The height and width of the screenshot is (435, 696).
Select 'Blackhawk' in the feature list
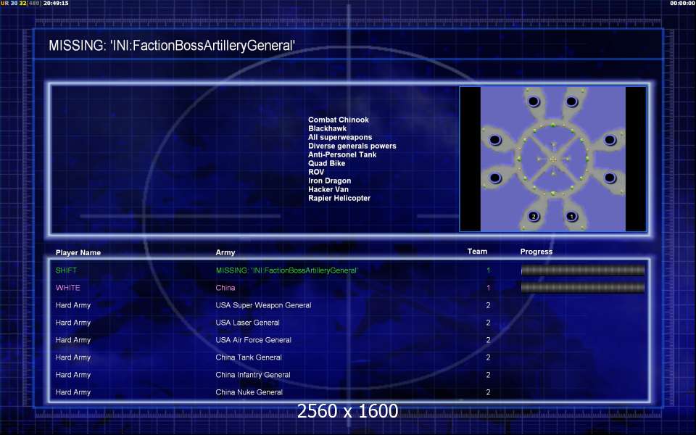coord(327,128)
